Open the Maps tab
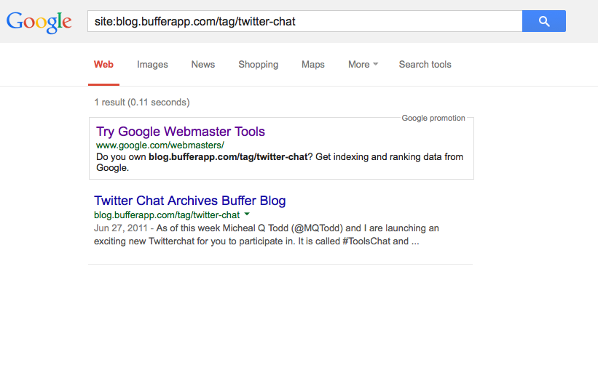 pyautogui.click(x=313, y=65)
